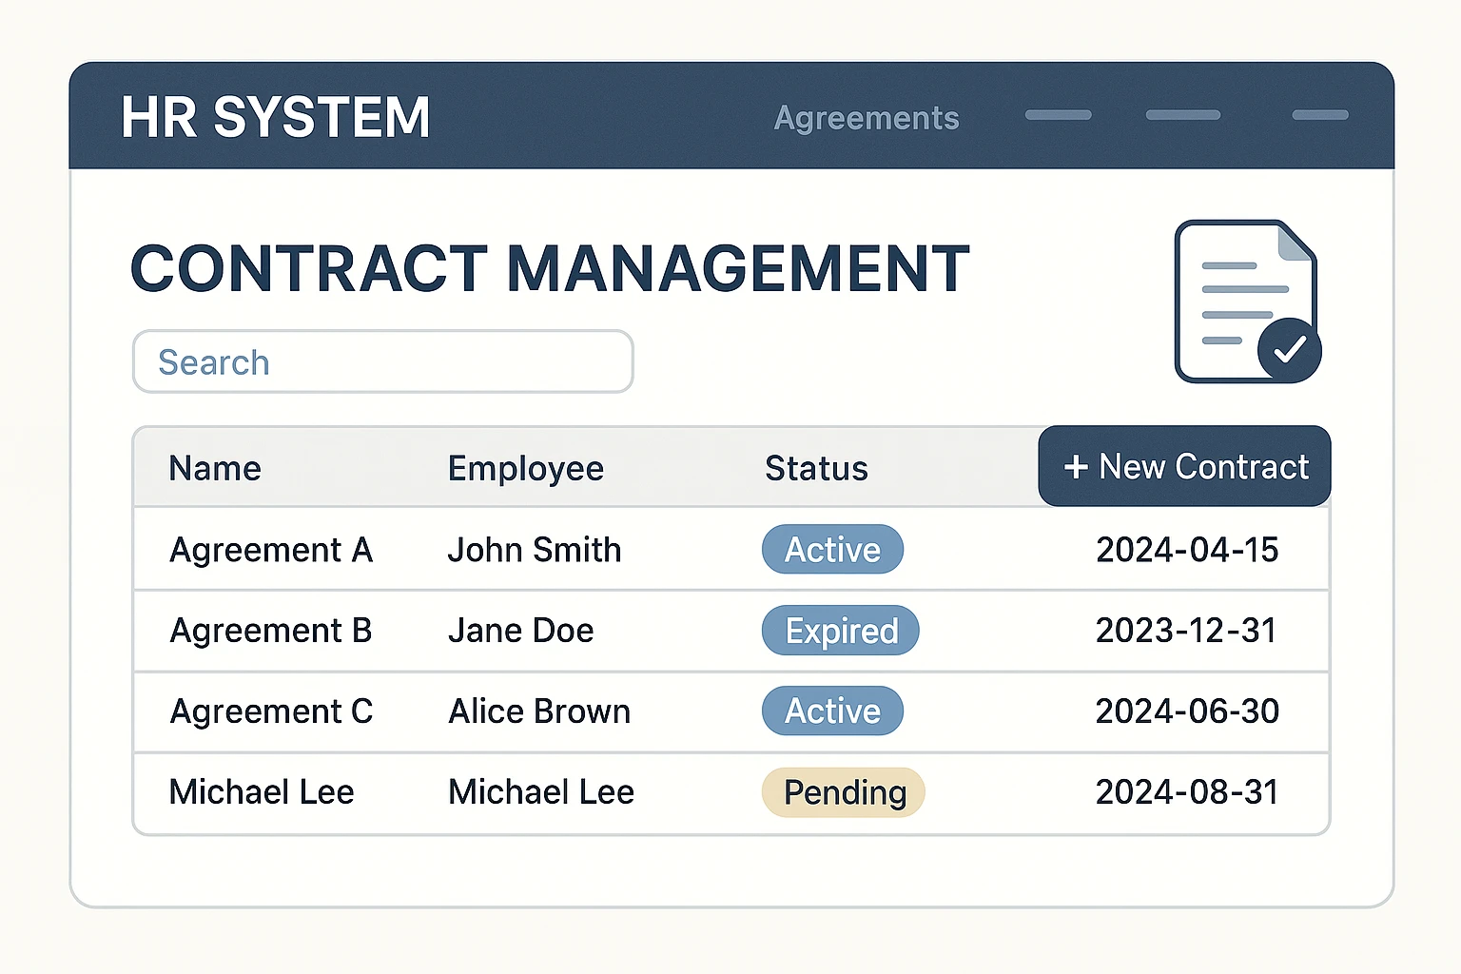
Task: Open the Agreement A contract row
Action: click(x=271, y=550)
